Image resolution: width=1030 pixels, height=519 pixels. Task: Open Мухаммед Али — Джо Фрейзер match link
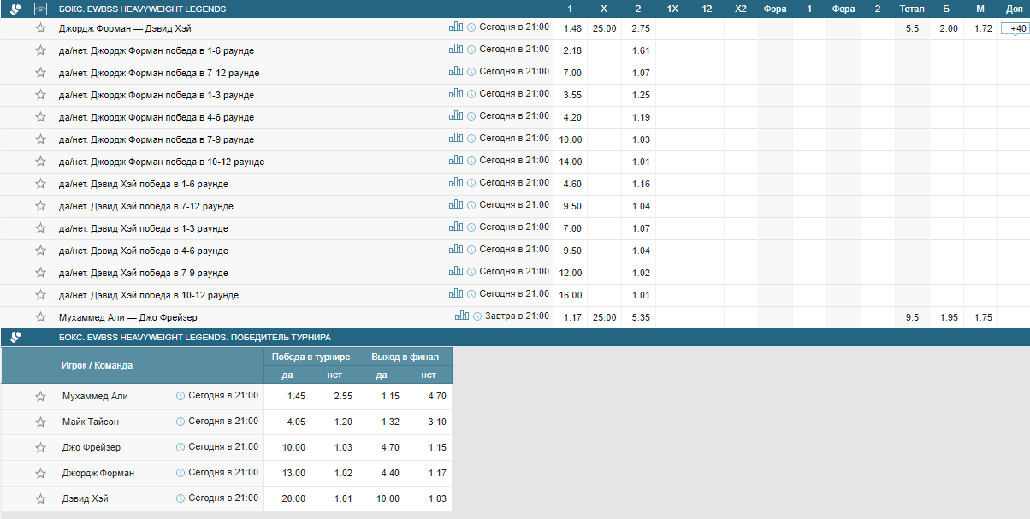127,317
